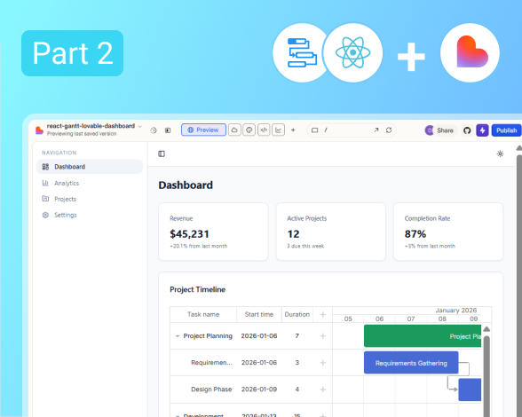This screenshot has height=417, width=522.
Task: Refresh the preview
Action: [389, 130]
